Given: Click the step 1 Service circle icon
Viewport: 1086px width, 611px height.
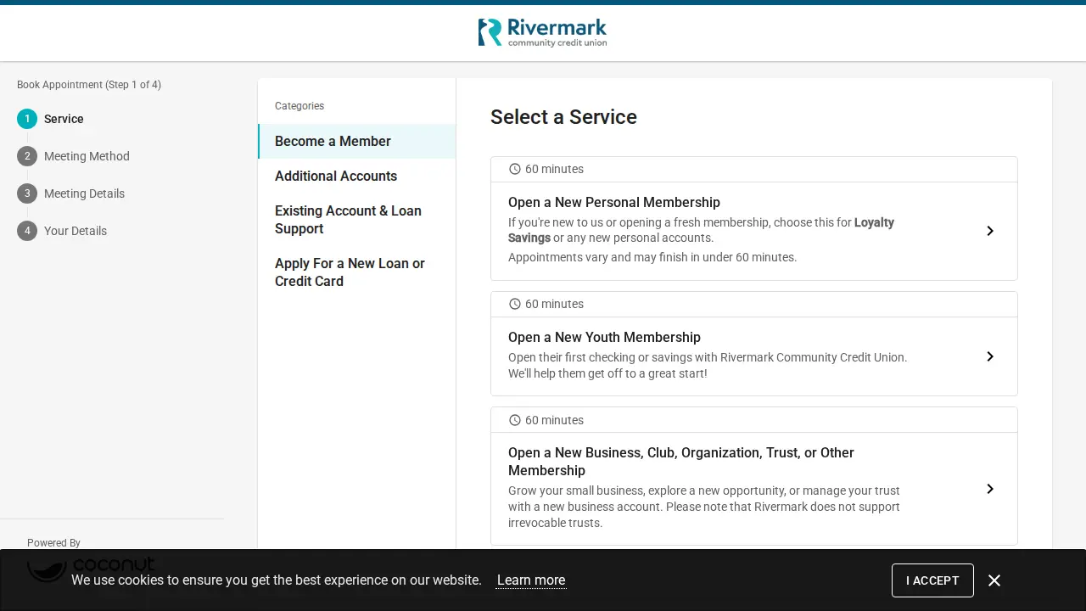Looking at the screenshot, I should (x=27, y=119).
